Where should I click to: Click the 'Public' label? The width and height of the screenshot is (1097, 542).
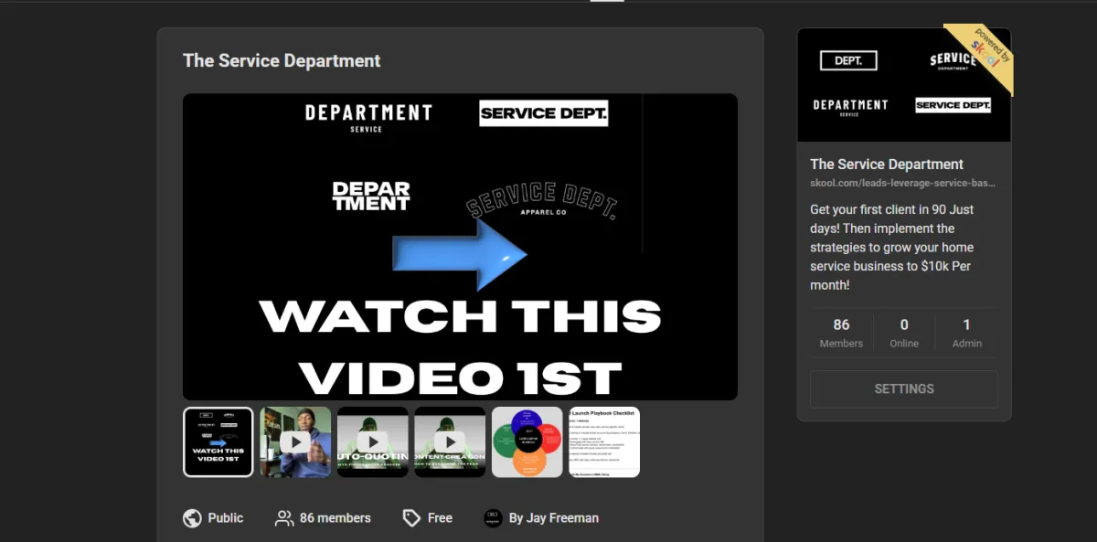tap(226, 518)
